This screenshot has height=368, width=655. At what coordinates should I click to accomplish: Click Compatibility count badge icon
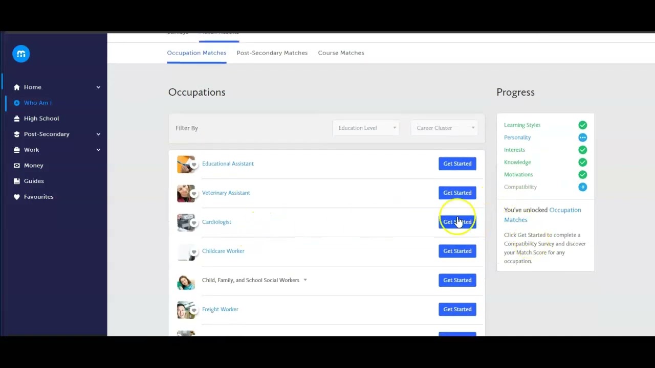tap(582, 187)
